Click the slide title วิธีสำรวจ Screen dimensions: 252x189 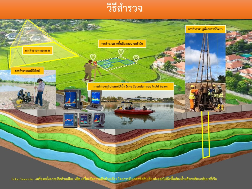click(125, 8)
